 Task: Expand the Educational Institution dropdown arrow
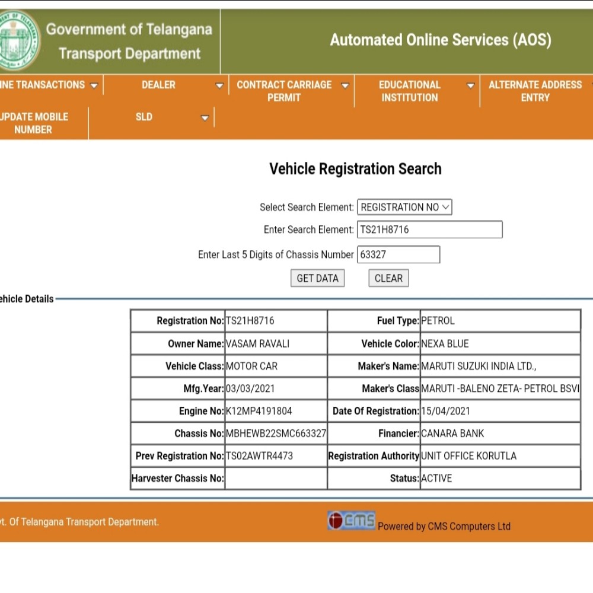[x=470, y=86]
